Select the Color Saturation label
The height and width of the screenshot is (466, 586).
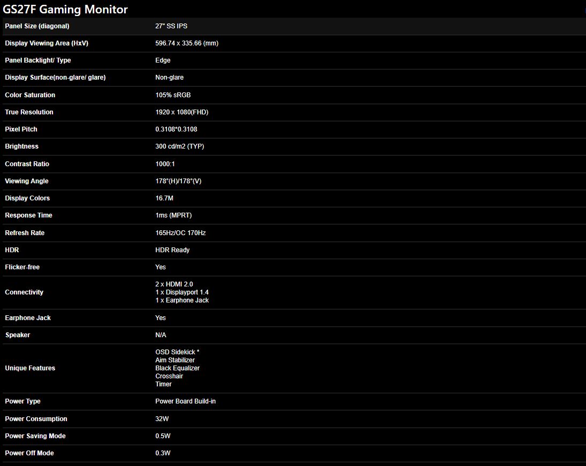coord(30,95)
